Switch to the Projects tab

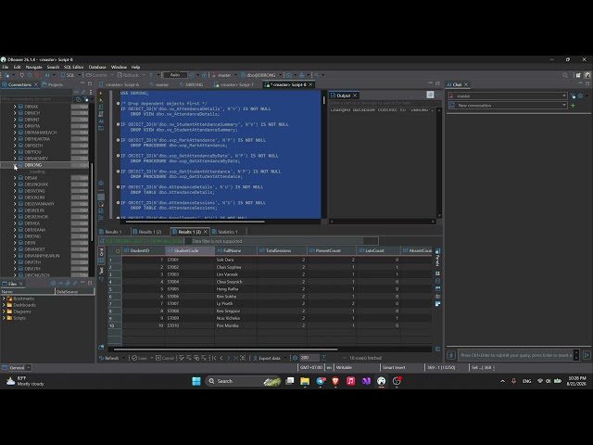pyautogui.click(x=53, y=84)
